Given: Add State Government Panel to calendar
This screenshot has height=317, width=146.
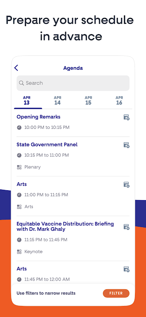Looking at the screenshot, I should tap(126, 145).
